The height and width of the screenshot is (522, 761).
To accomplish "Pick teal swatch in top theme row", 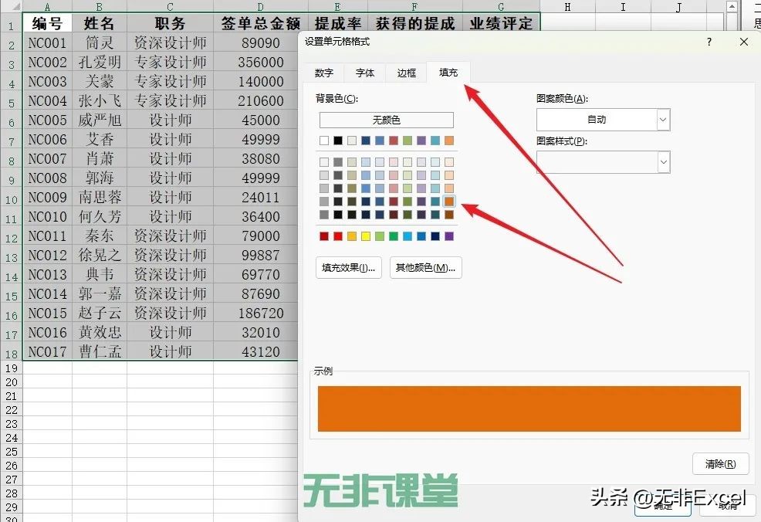I will coord(435,141).
